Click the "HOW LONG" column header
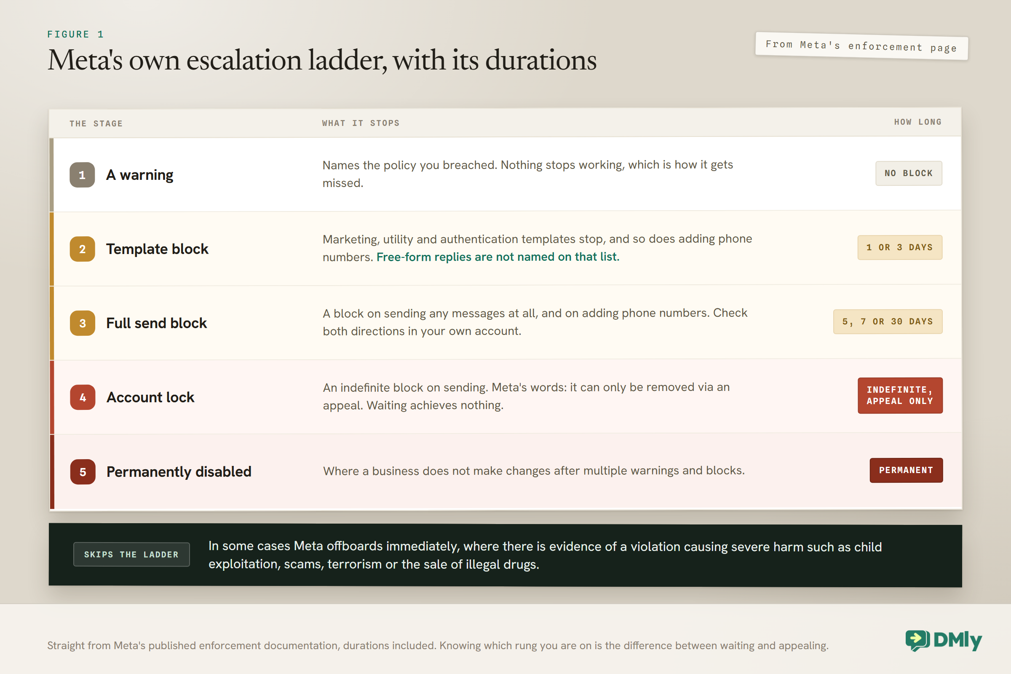The height and width of the screenshot is (674, 1011). click(x=918, y=122)
